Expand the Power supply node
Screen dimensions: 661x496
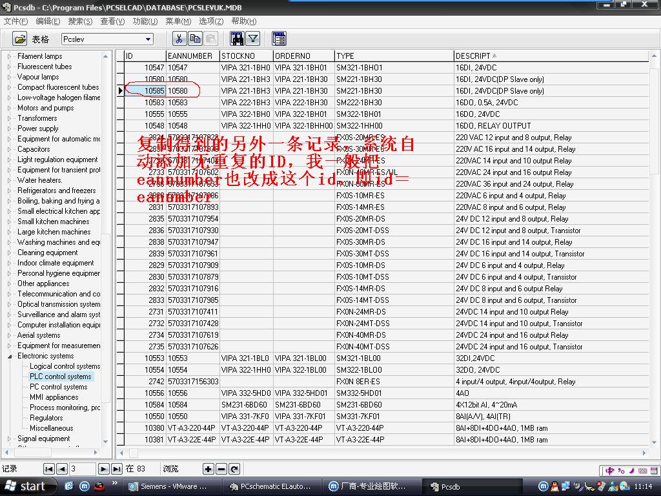[x=9, y=129]
